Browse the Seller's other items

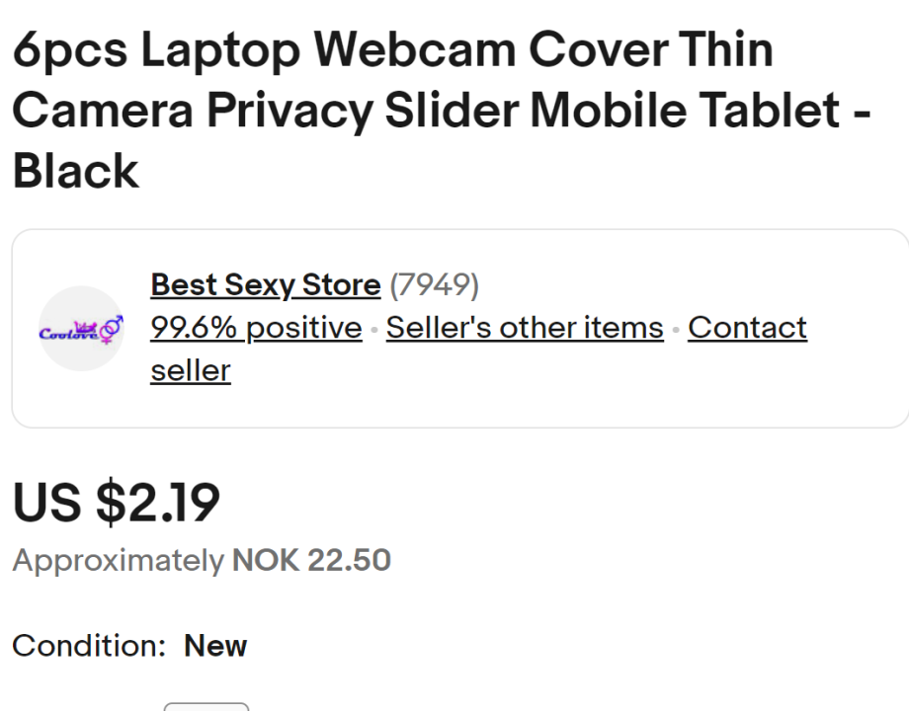[525, 328]
